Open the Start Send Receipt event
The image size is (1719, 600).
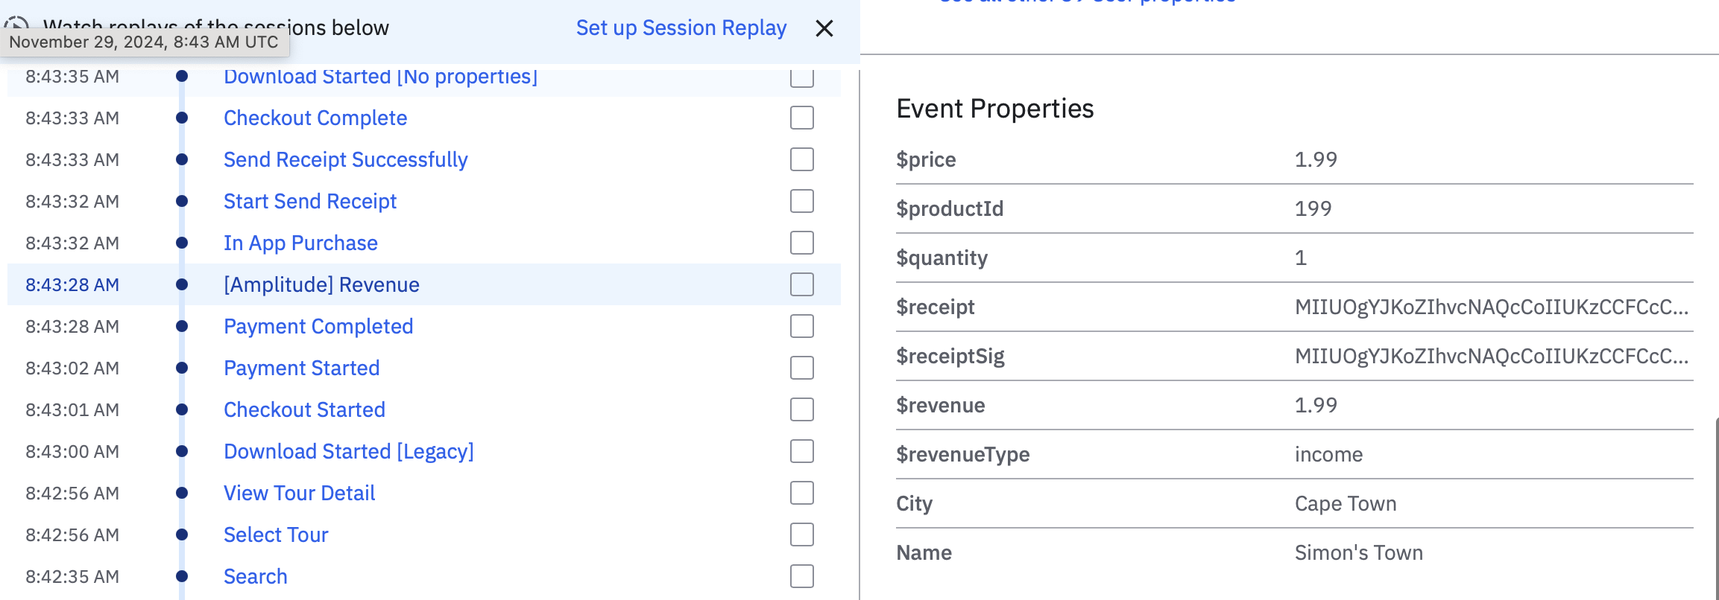[310, 201]
